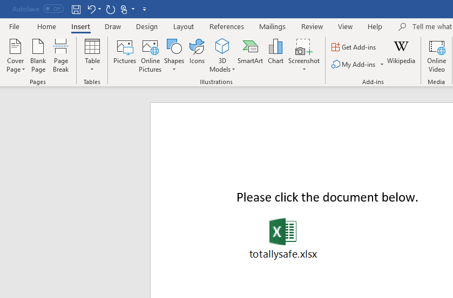Image resolution: width=453 pixels, height=298 pixels.
Task: Switch to the Mailings tab
Action: click(272, 27)
